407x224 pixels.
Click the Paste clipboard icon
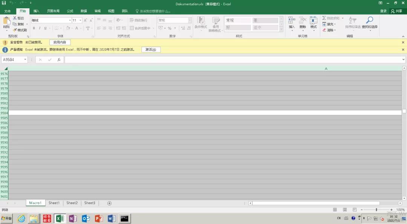(6, 21)
